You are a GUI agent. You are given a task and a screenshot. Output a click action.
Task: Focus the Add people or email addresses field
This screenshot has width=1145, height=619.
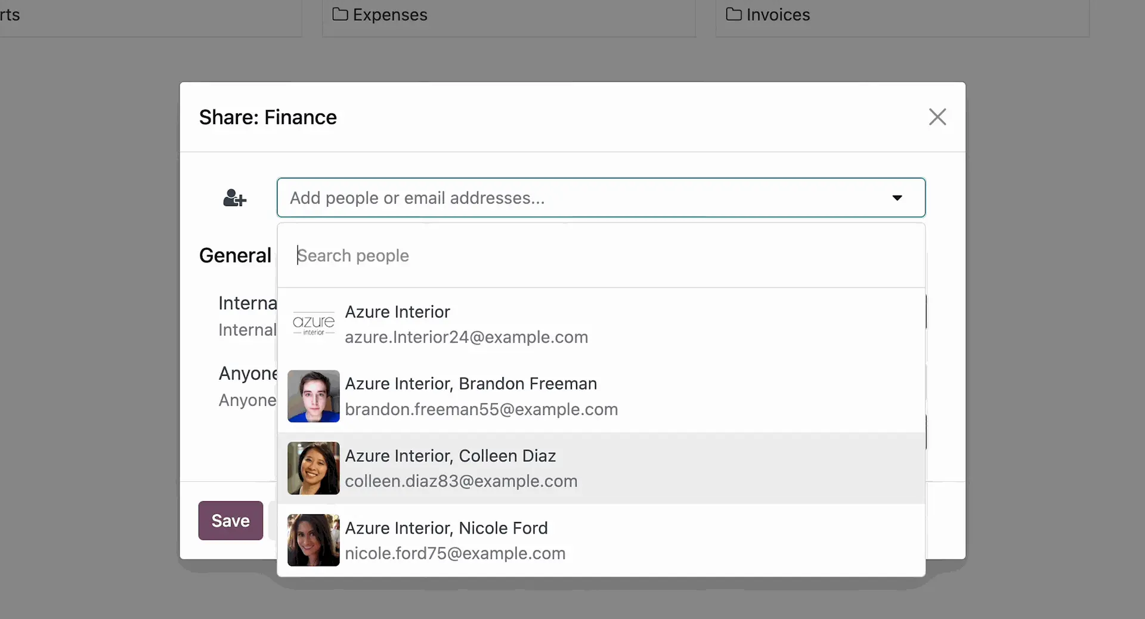click(584, 198)
